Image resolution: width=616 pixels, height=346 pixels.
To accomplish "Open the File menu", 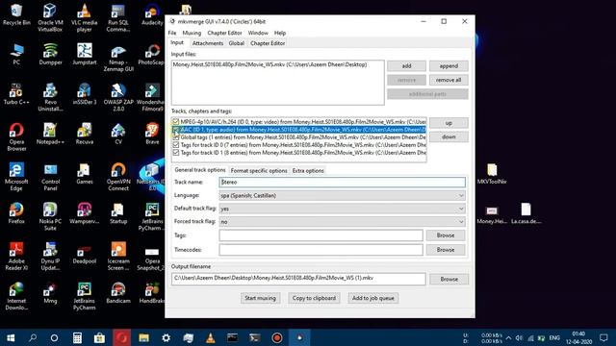I will 172,33.
